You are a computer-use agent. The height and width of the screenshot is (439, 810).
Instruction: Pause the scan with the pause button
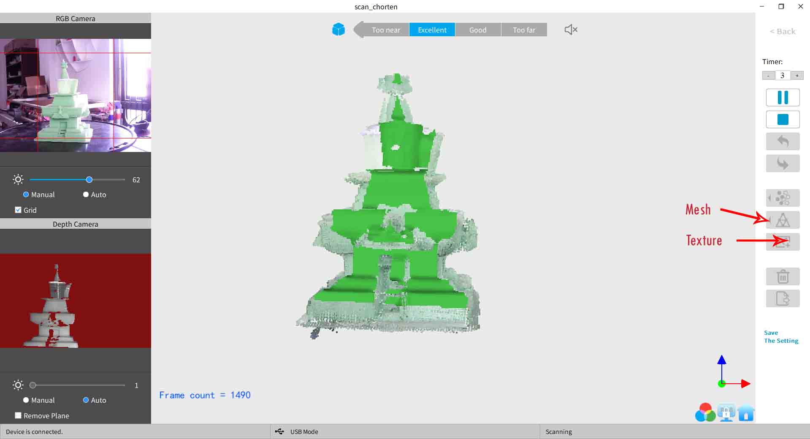point(783,98)
